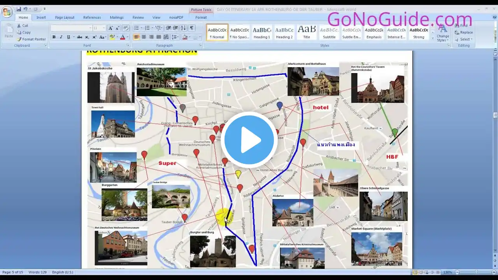Open the Paragraph dialog launcher

200,45
